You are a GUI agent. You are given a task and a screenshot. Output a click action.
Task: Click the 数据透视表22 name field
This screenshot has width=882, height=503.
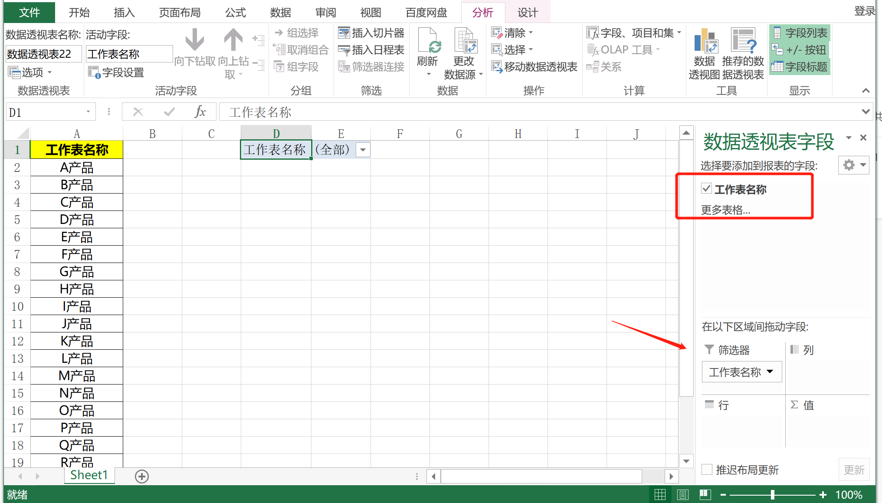43,54
